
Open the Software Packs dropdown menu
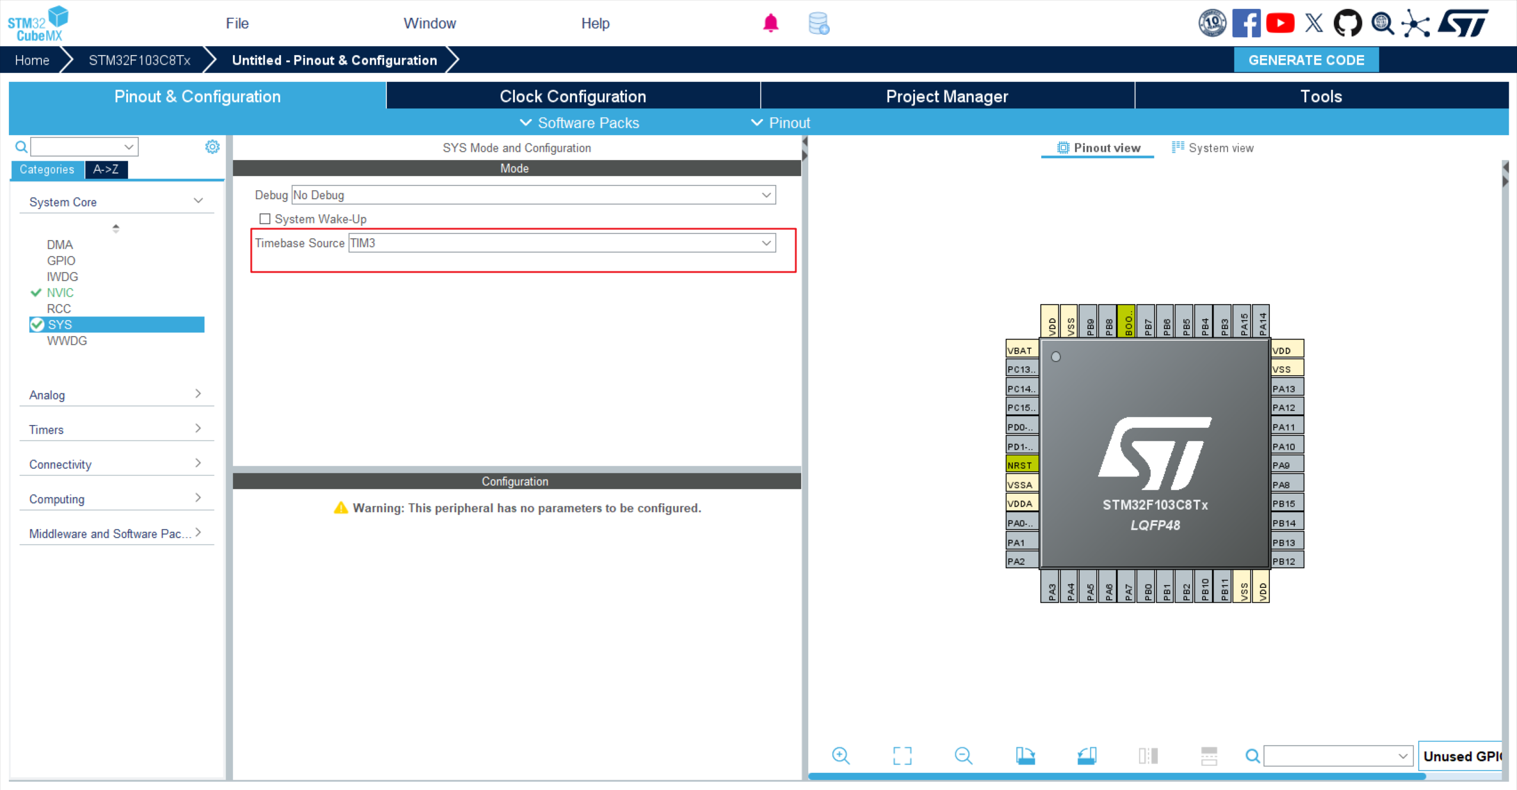(580, 123)
